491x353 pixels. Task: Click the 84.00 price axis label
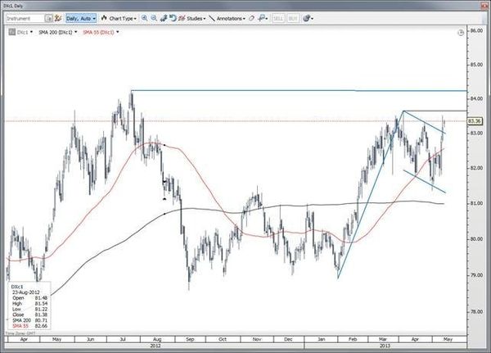click(476, 99)
